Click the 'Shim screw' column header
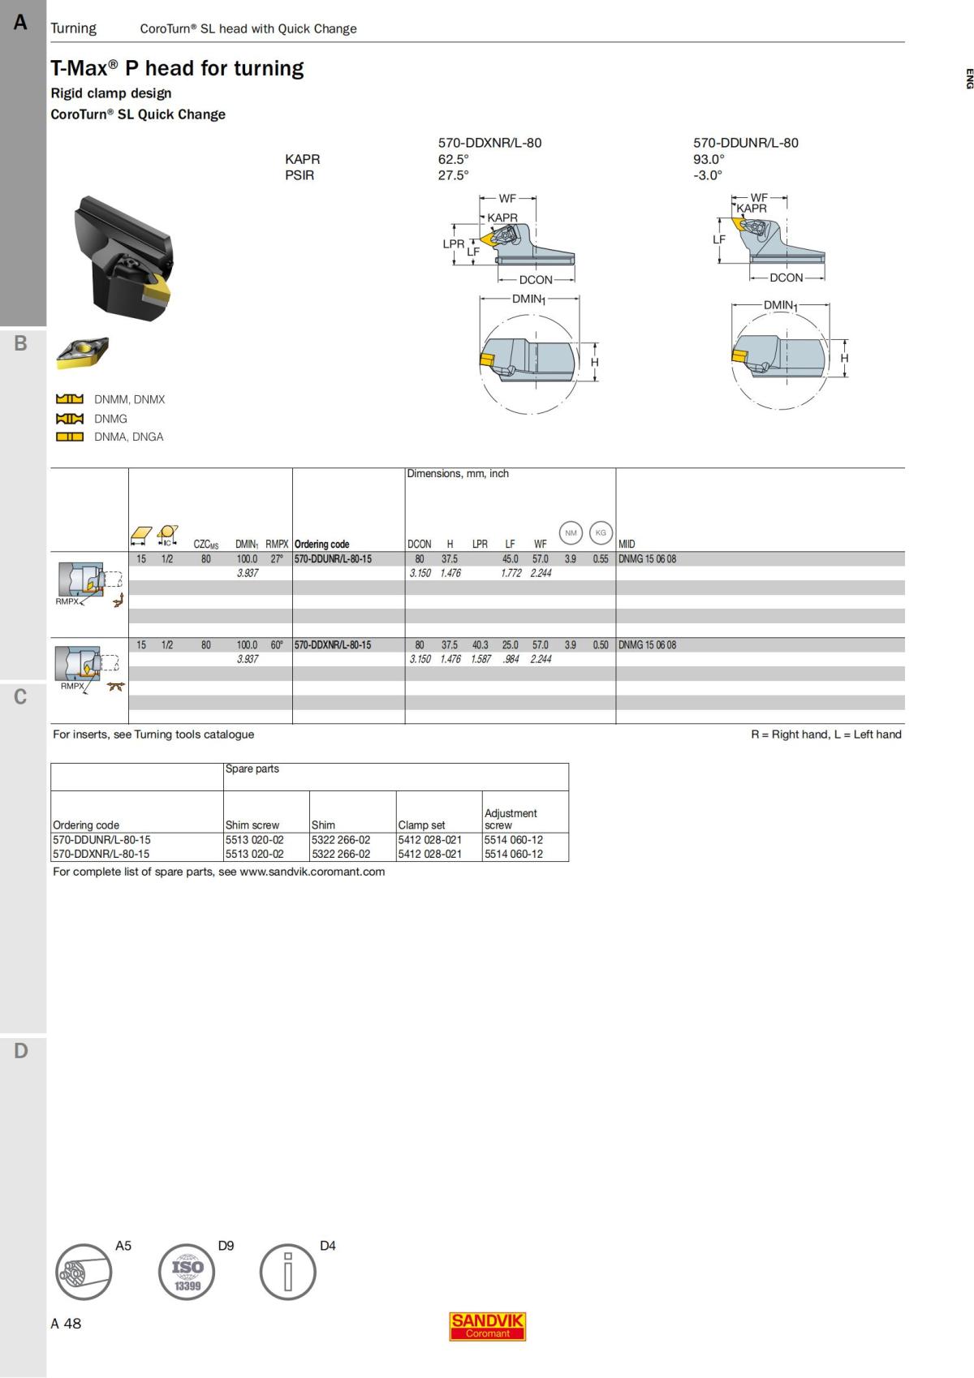The width and height of the screenshot is (974, 1378). click(x=252, y=825)
